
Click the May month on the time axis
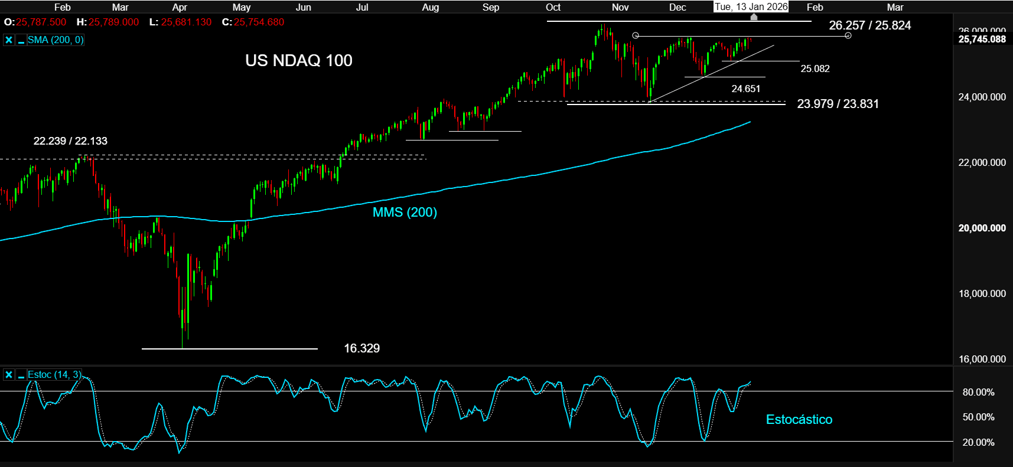click(x=242, y=7)
